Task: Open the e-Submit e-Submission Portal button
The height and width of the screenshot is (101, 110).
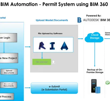Action: click(54, 88)
